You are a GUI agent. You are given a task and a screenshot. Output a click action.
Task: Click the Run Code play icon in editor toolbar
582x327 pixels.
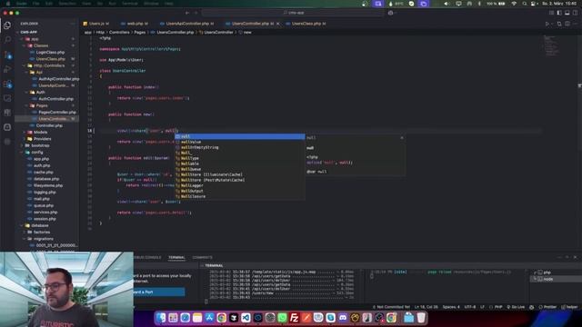[547, 24]
